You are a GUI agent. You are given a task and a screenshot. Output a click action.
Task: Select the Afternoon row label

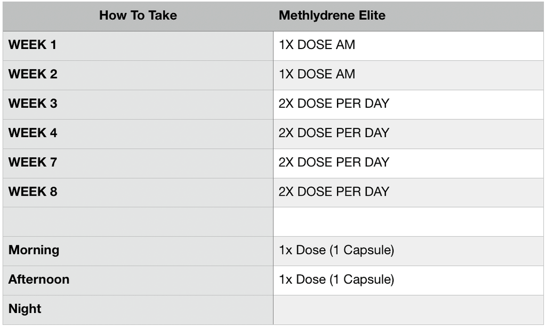(39, 280)
